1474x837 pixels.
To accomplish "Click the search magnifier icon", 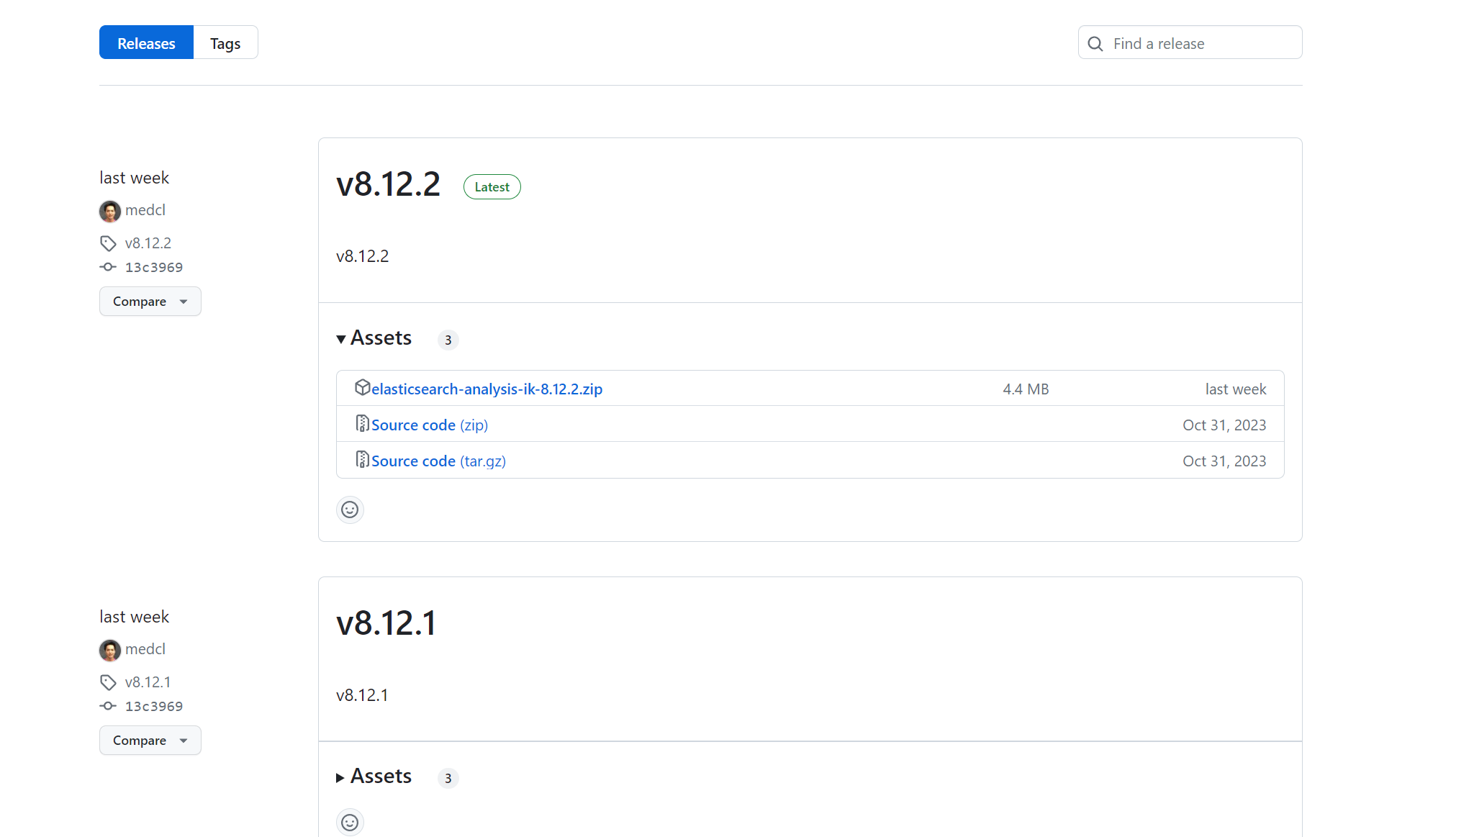I will (x=1095, y=44).
